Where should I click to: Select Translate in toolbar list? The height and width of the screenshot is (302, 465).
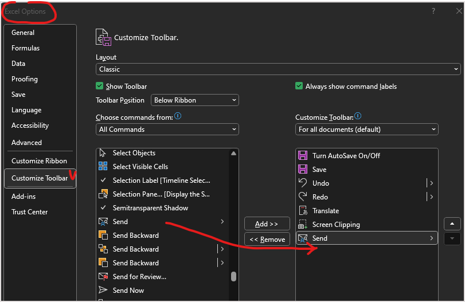pos(366,211)
